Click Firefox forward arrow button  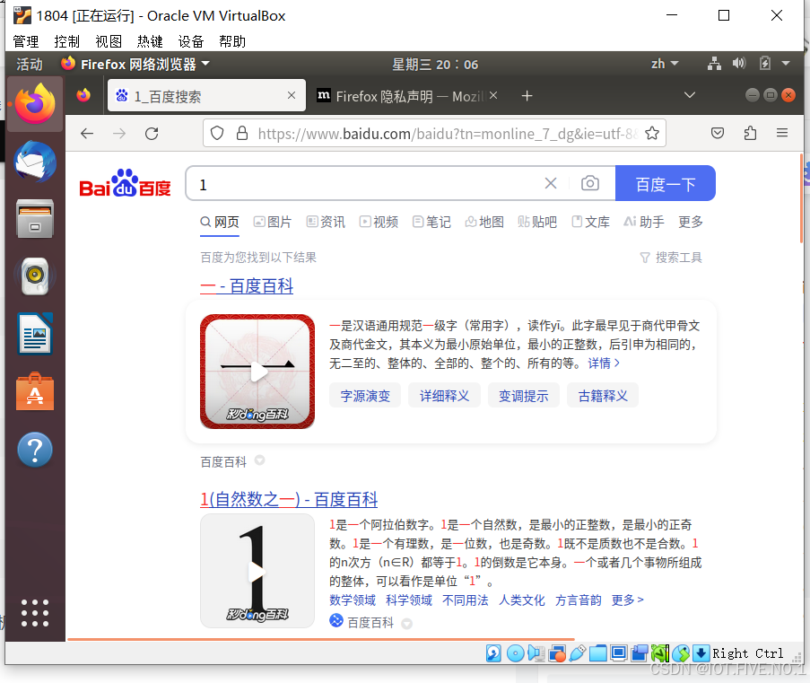click(119, 134)
